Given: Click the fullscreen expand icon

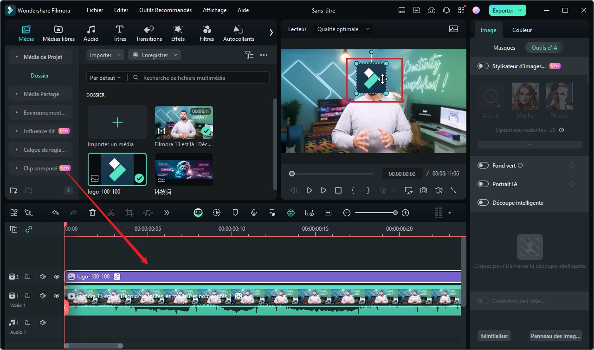Looking at the screenshot, I should tap(453, 190).
